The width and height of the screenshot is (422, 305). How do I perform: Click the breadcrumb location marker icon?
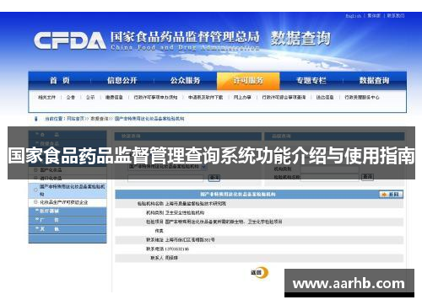tap(36, 119)
